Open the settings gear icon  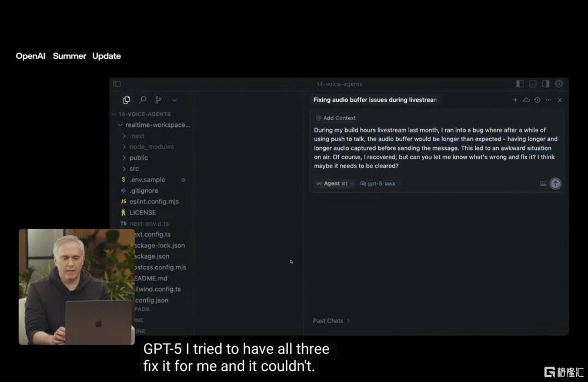559,83
